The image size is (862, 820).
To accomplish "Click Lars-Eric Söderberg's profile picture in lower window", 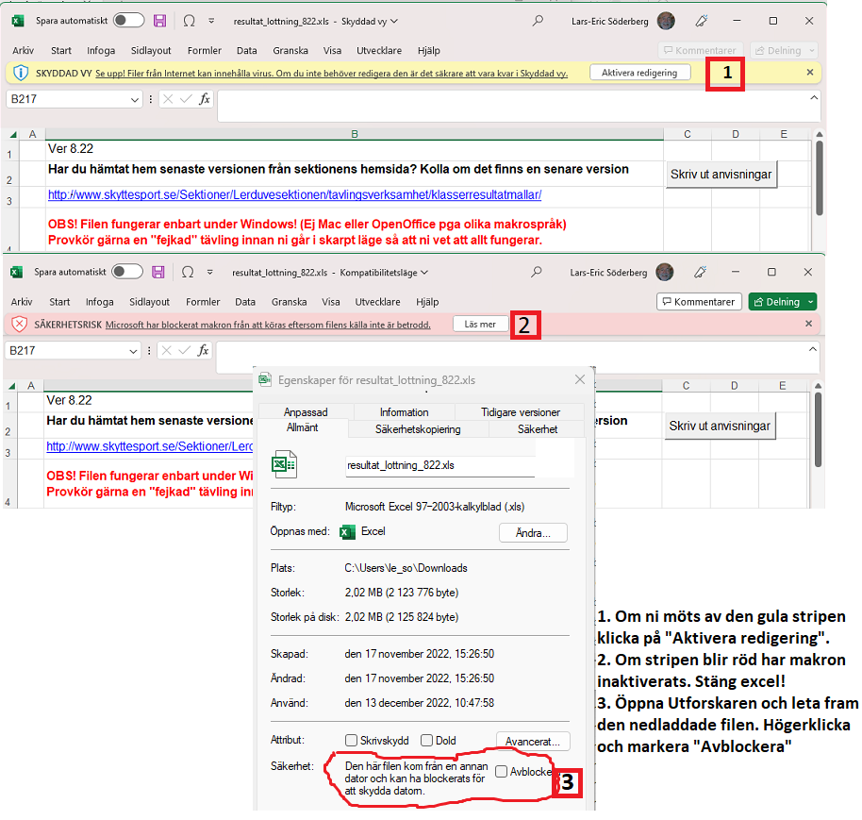I will click(x=665, y=273).
